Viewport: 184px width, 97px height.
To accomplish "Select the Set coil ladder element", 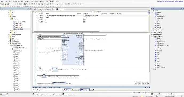I will [x=158, y=49].
